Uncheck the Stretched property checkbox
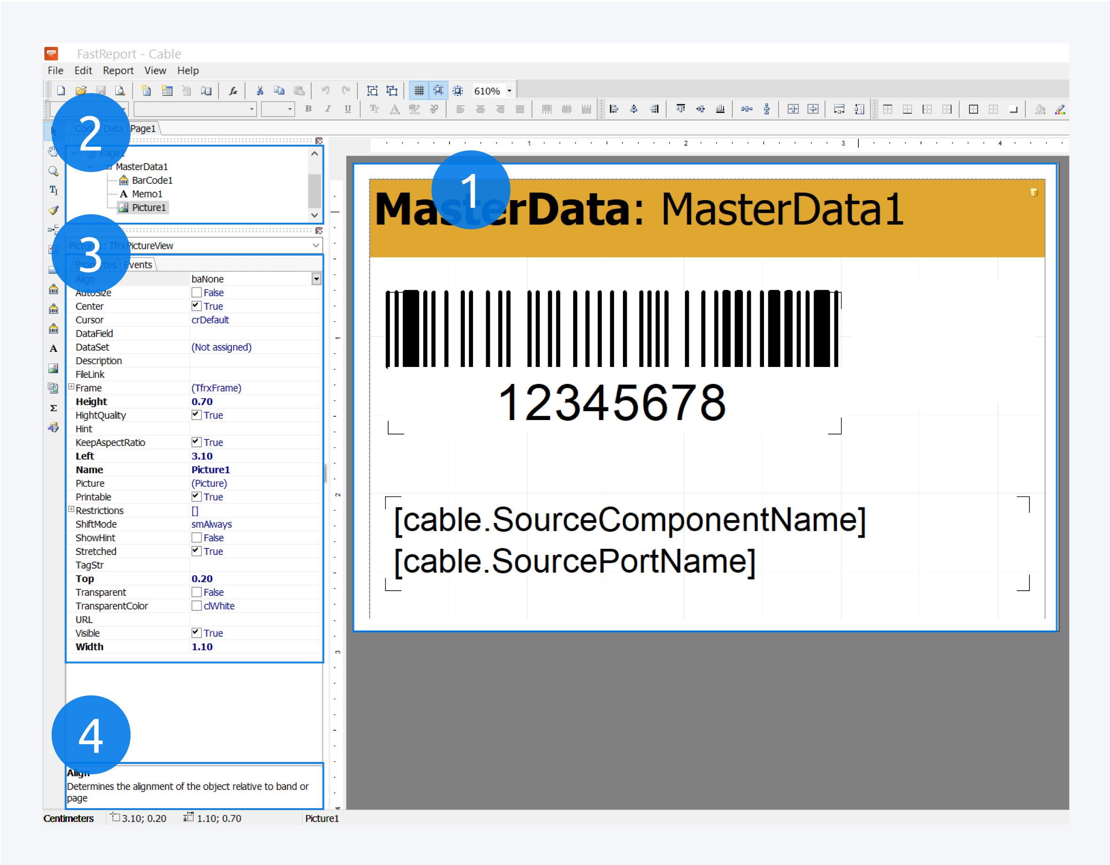 [197, 551]
